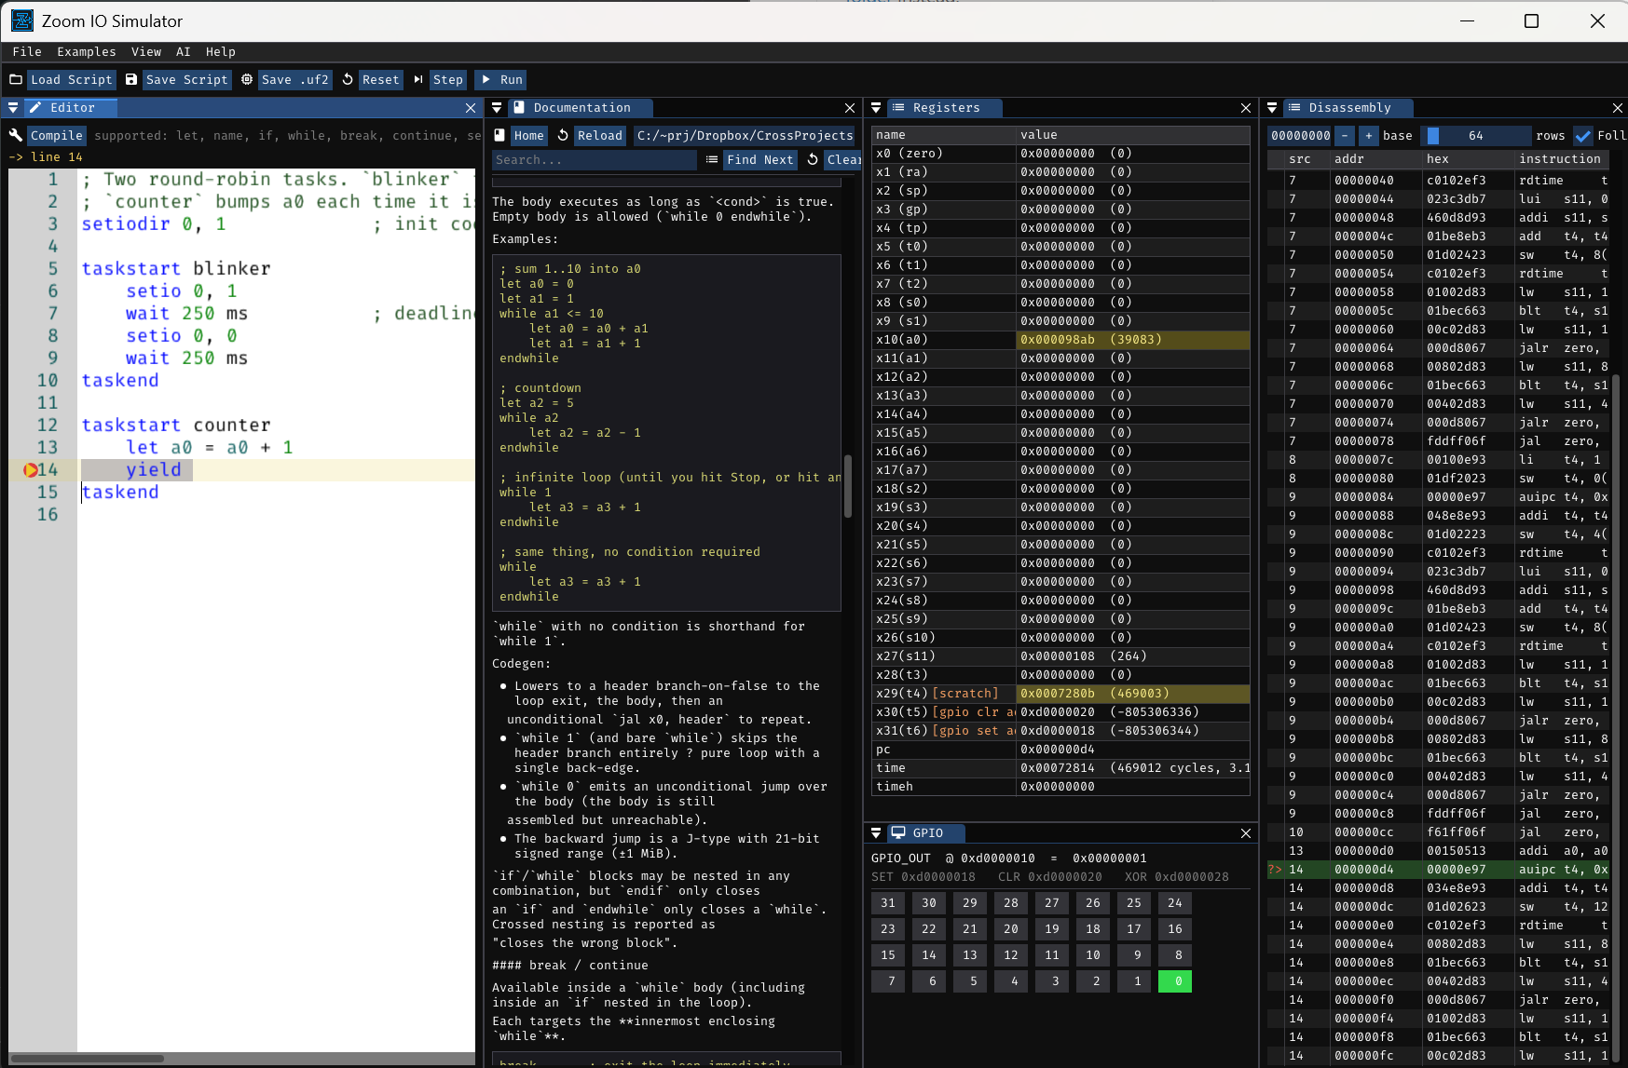
Task: Click the Editor pencil icon
Action: [x=35, y=108]
